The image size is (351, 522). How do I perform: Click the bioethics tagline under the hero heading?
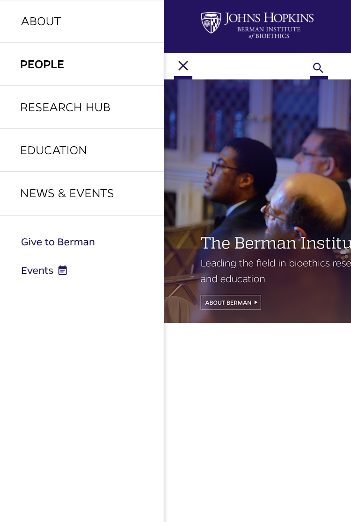pyautogui.click(x=275, y=271)
